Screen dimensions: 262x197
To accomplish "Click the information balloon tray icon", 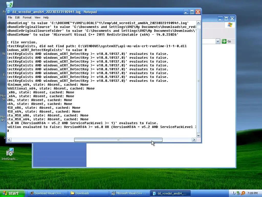I will [234, 193].
